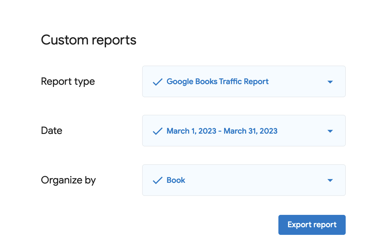Click the start date March 1, 2023
The width and height of the screenshot is (386, 252).
191,131
